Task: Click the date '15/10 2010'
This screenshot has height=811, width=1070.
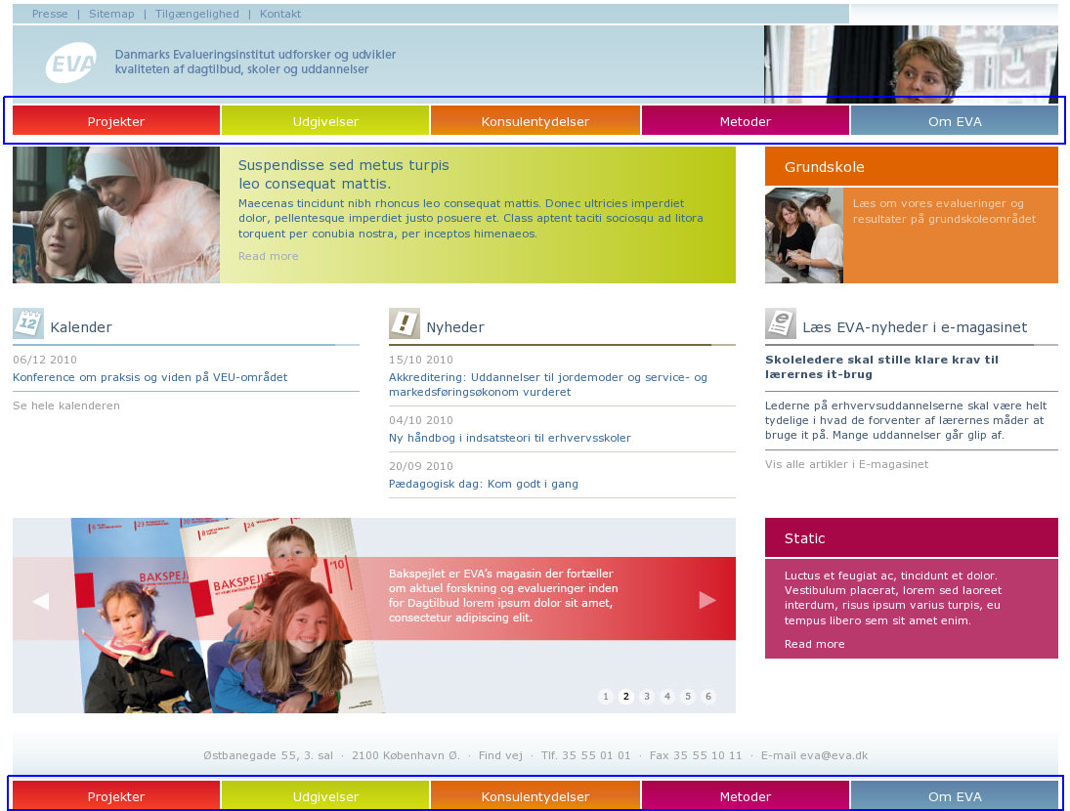Action: click(421, 360)
